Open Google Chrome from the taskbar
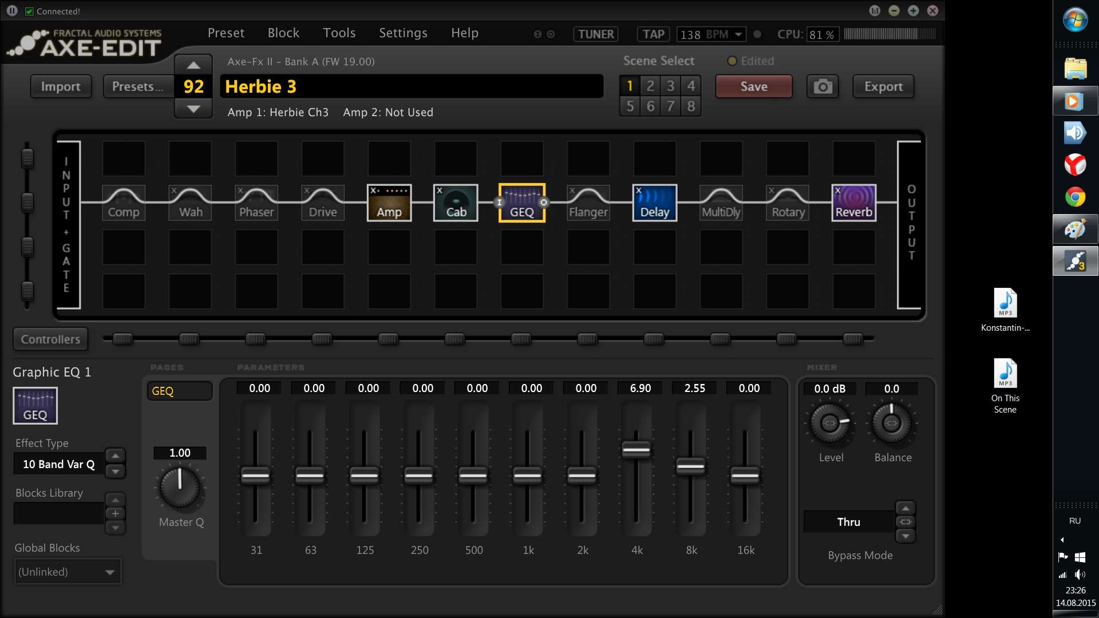 coord(1076,197)
